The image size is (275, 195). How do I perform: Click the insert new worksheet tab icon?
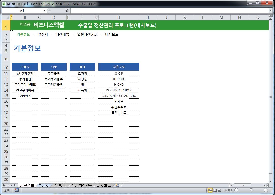(117, 185)
